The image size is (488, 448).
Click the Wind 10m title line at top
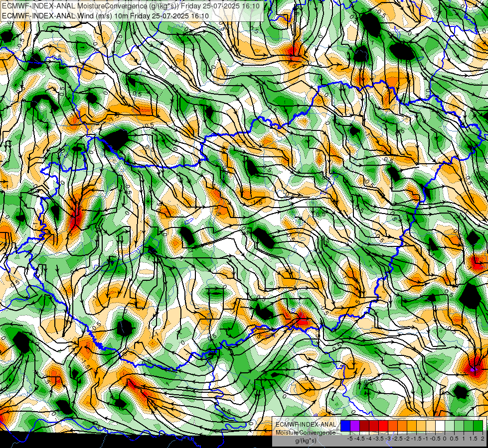tap(105, 15)
